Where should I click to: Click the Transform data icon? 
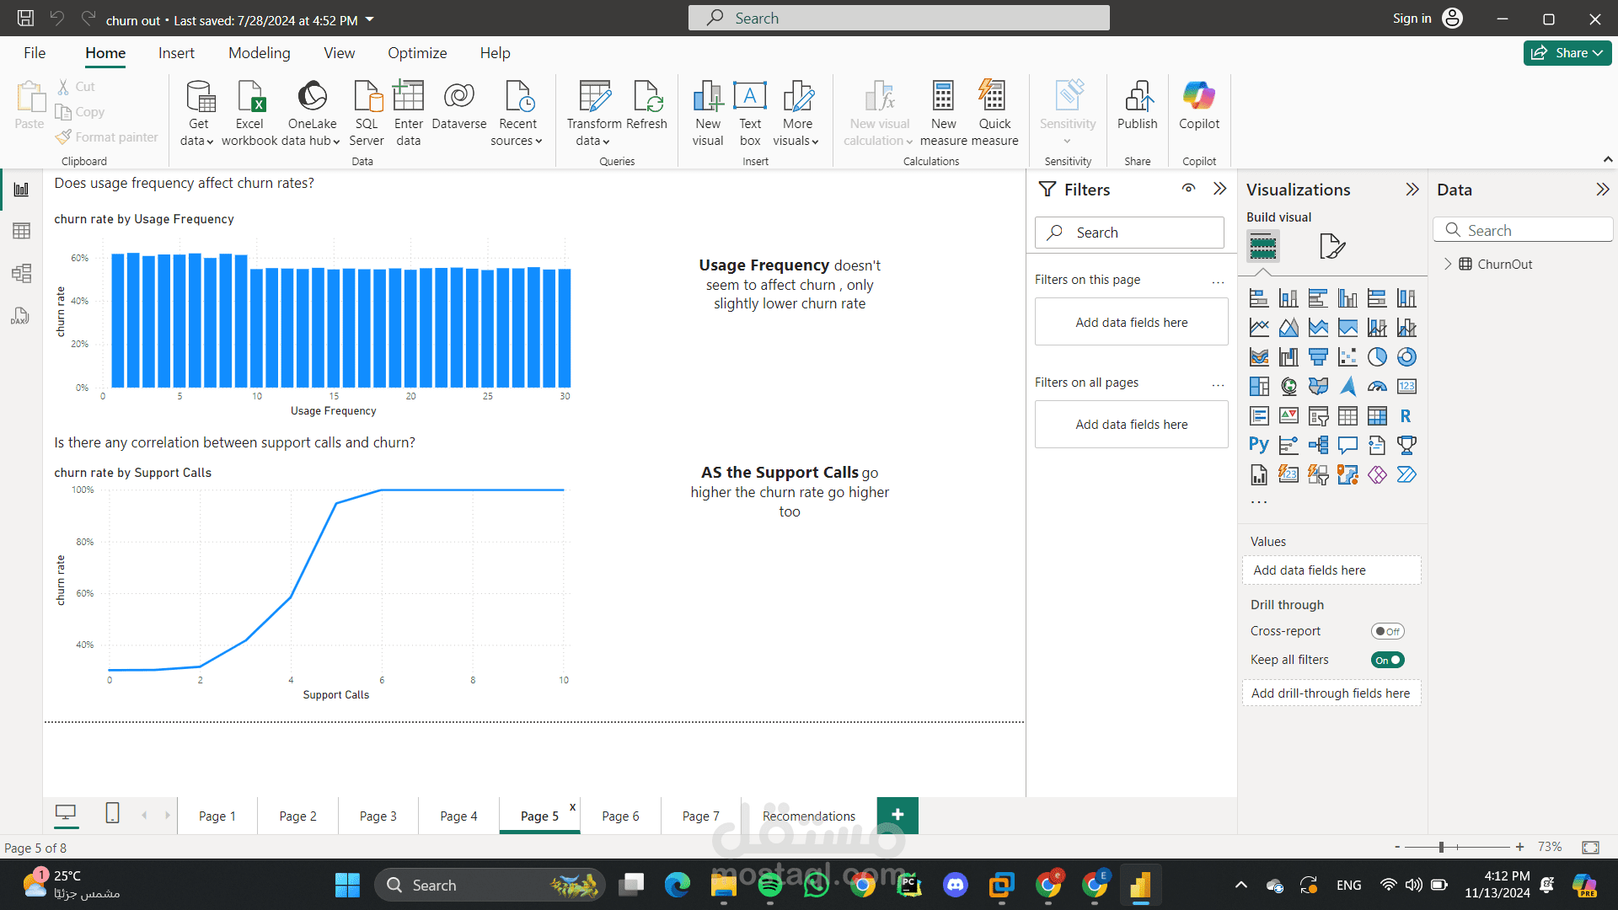[594, 97]
